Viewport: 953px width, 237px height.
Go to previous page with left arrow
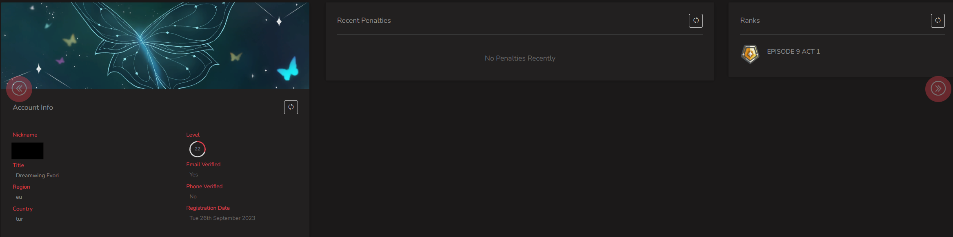tap(19, 89)
